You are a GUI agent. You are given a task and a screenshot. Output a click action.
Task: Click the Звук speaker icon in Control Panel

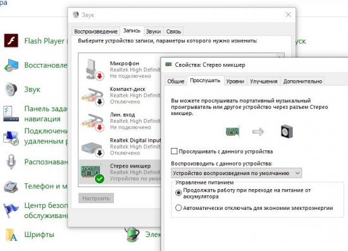[x=11, y=89]
